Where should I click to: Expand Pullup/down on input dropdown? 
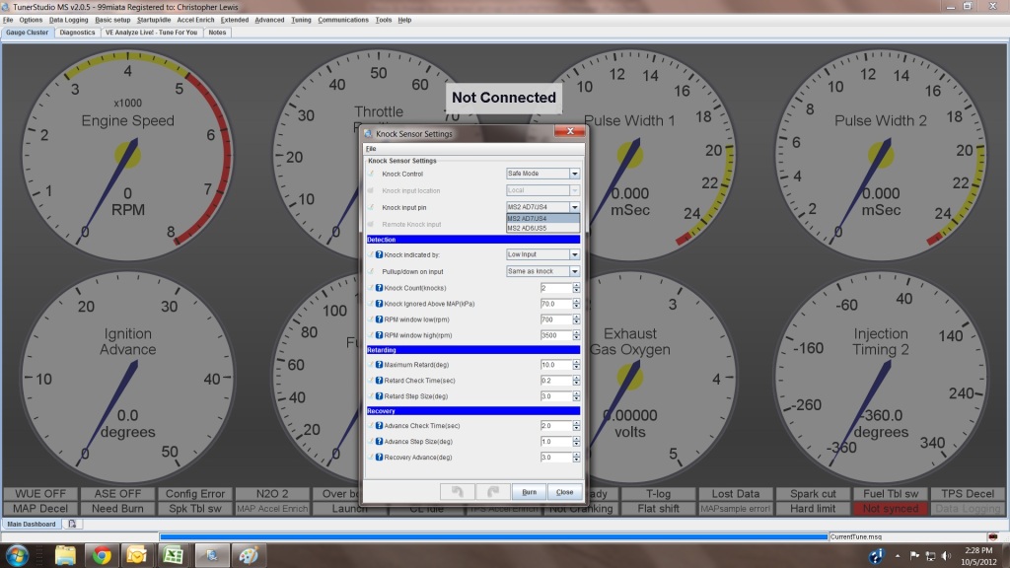pos(575,271)
